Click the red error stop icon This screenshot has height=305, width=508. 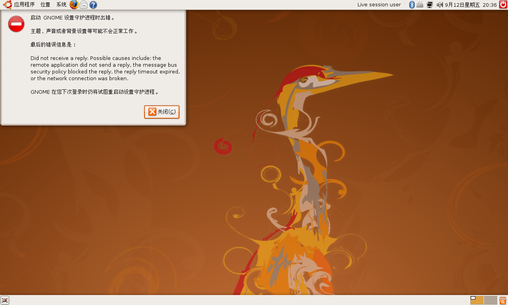point(16,24)
